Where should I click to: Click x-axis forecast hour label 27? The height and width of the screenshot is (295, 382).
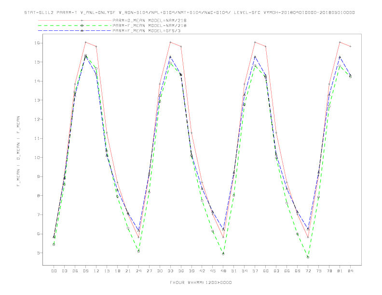pyautogui.click(x=149, y=271)
